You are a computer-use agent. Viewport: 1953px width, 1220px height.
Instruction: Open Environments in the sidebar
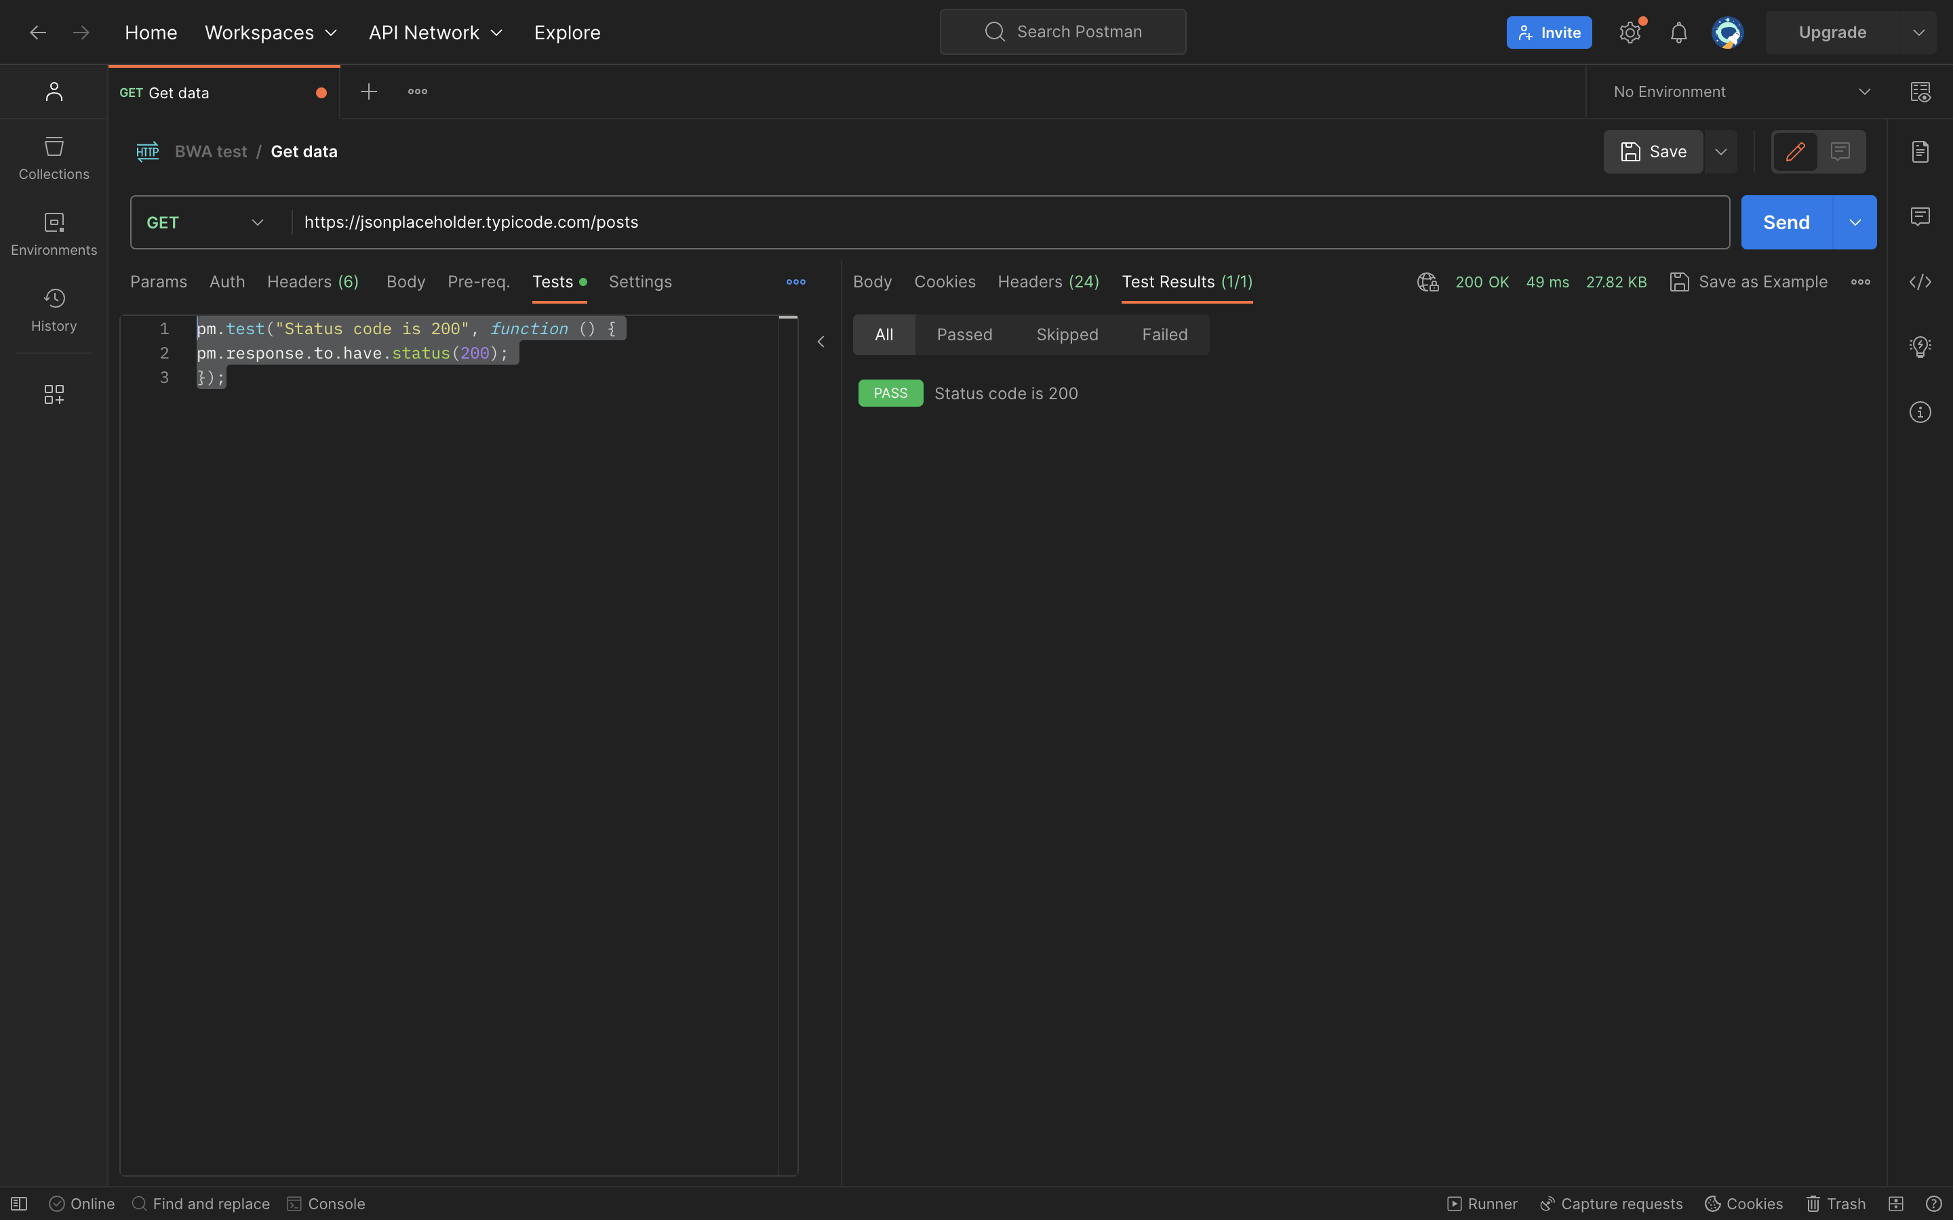[54, 234]
